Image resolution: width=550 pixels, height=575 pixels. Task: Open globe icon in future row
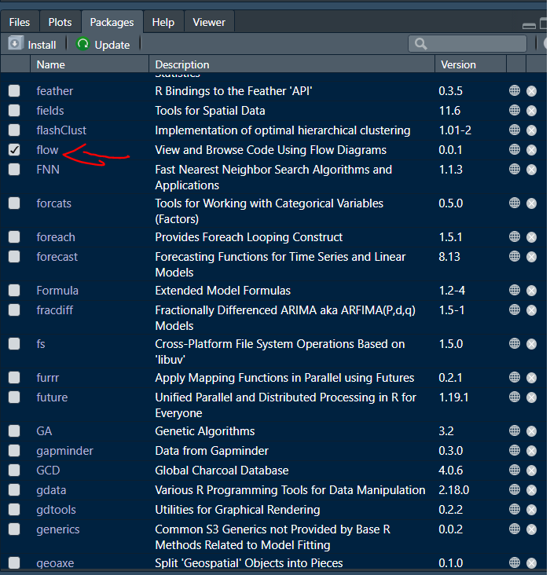(x=515, y=397)
